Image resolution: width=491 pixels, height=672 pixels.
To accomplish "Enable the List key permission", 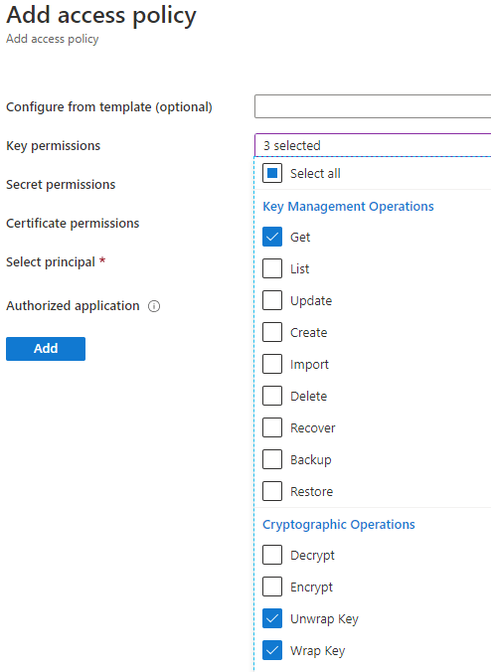I will point(272,268).
